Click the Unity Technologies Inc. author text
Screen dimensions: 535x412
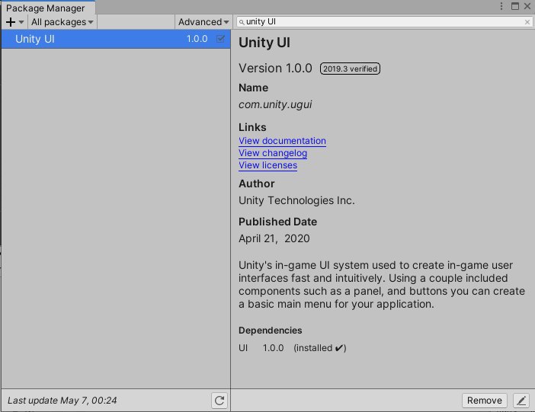click(x=296, y=200)
